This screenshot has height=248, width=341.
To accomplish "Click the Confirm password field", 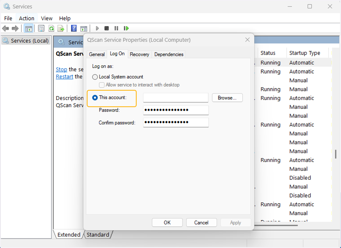I will [x=176, y=122].
